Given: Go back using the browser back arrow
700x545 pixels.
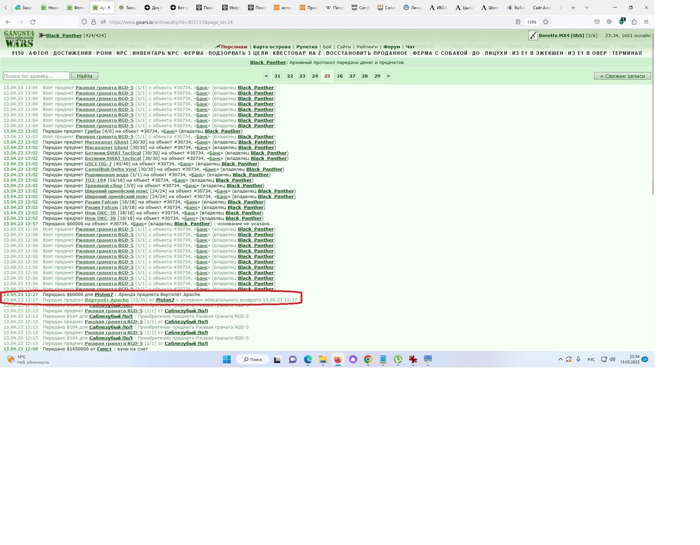Looking at the screenshot, I should coord(8,22).
